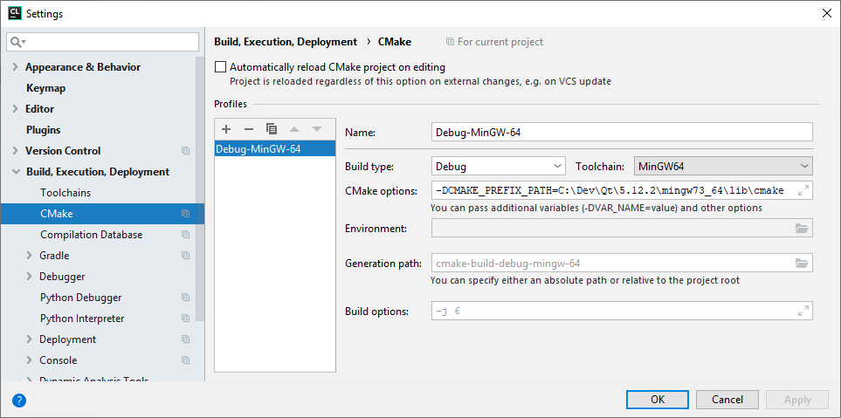The image size is (841, 418).
Task: Click the OK button
Action: click(658, 400)
